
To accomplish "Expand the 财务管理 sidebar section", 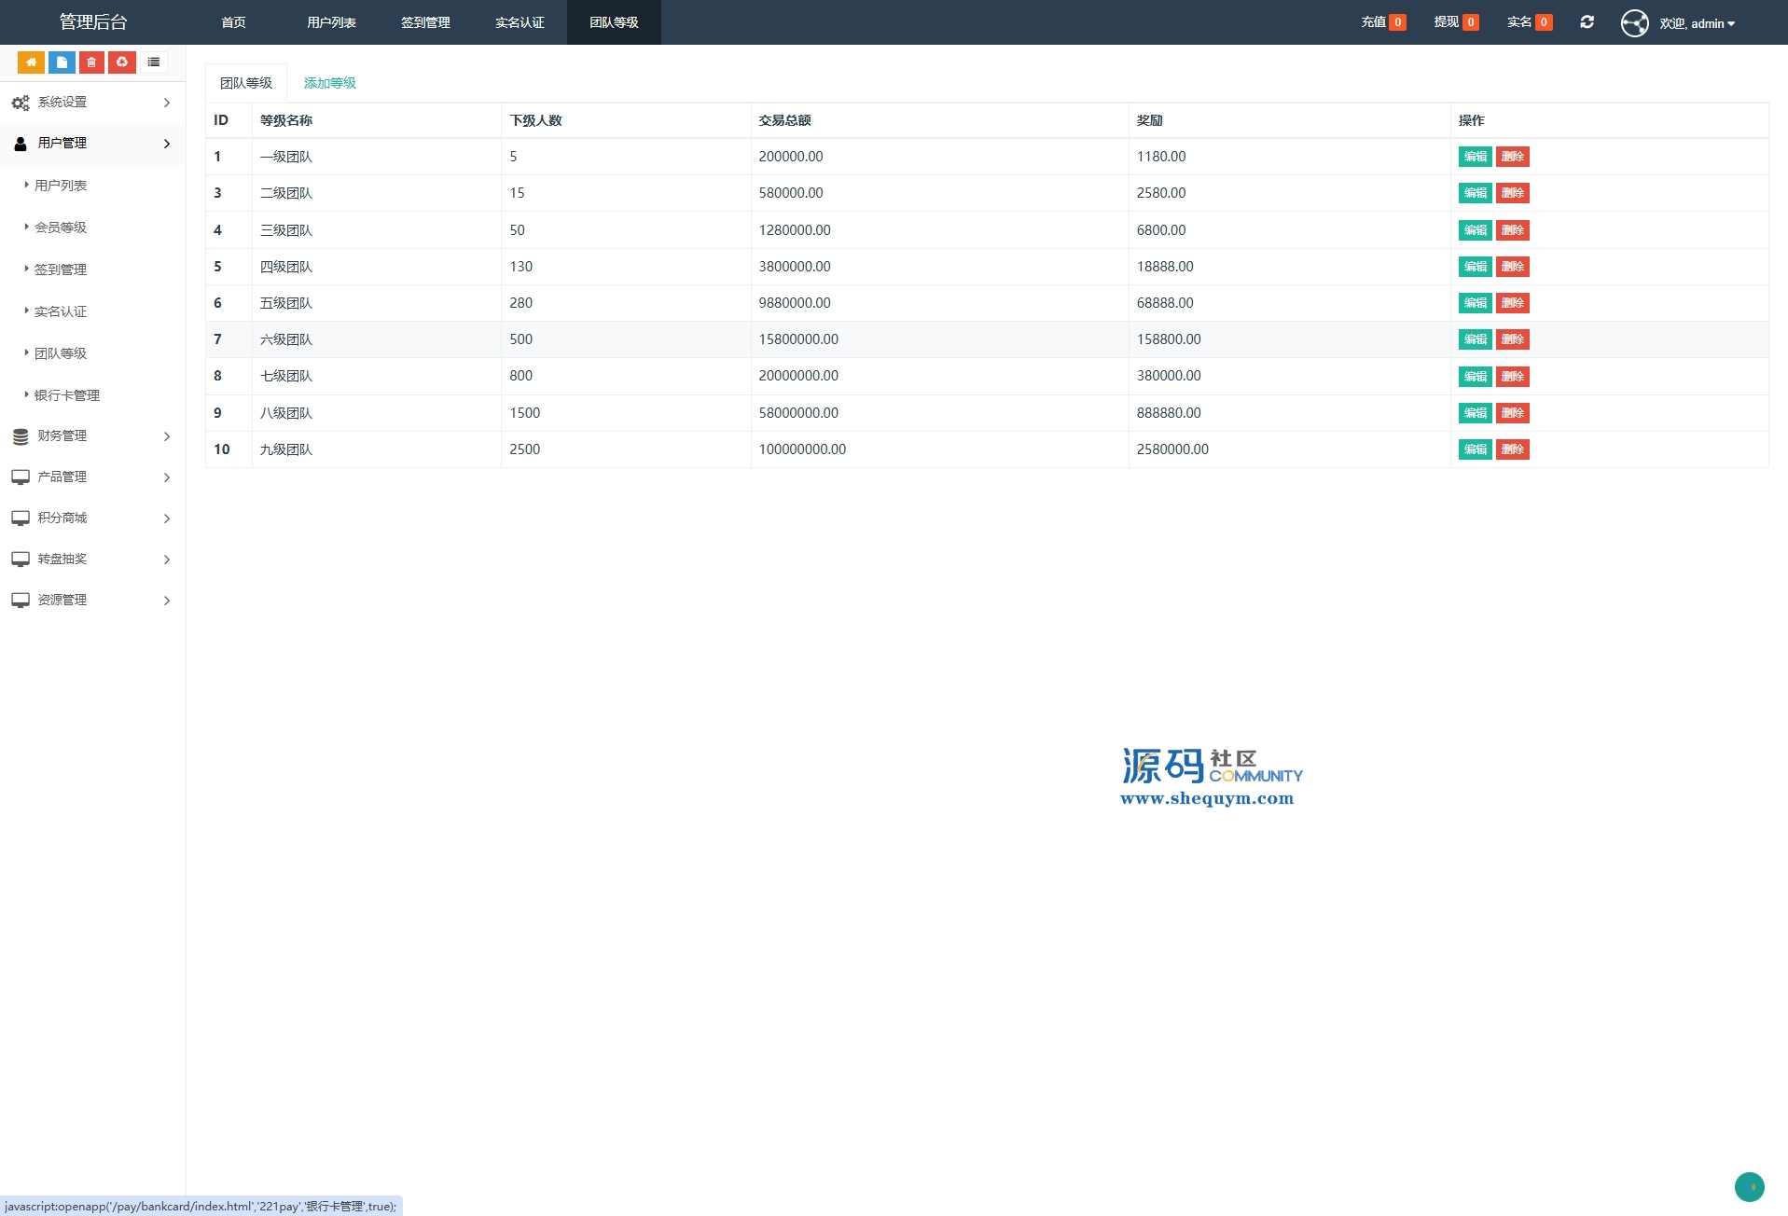I will 91,436.
